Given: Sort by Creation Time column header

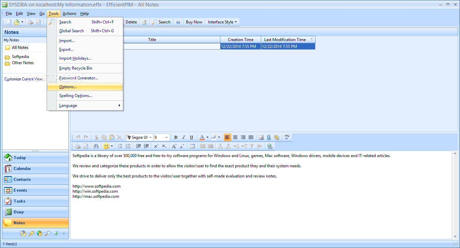Looking at the screenshot, I should [241, 40].
